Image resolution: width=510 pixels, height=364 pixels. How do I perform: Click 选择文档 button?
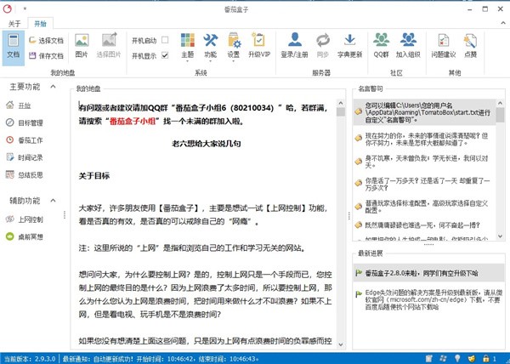(45, 40)
